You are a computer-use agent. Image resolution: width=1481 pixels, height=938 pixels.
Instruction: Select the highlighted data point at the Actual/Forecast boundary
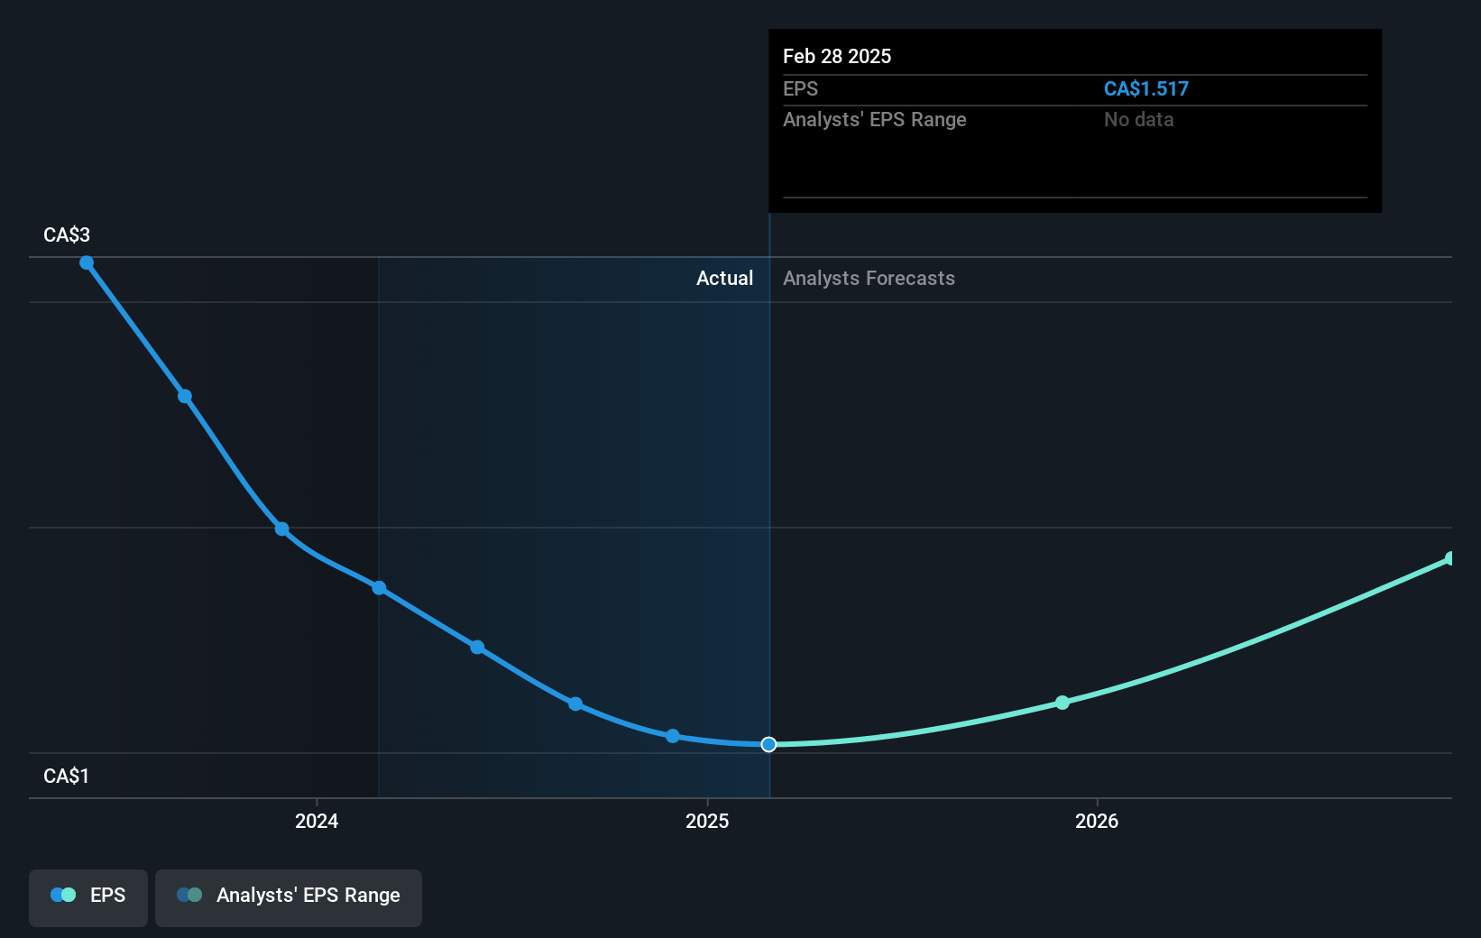coord(768,744)
